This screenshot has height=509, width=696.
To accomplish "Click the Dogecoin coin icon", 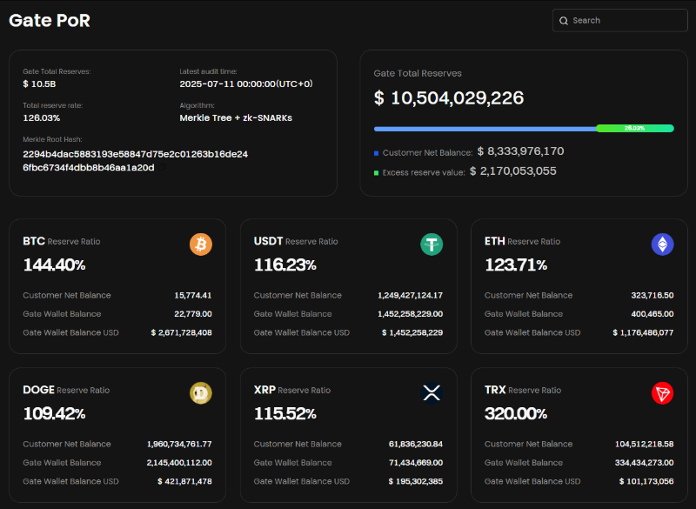I will point(201,392).
